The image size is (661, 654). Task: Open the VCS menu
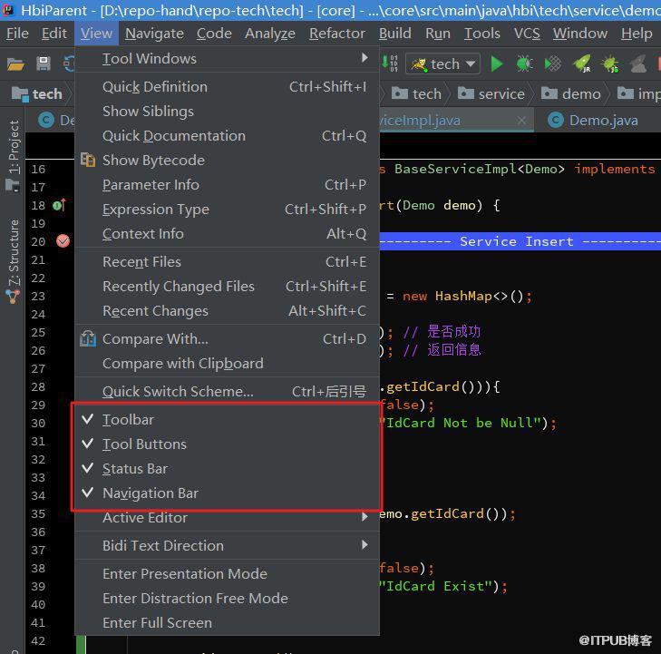pyautogui.click(x=527, y=34)
